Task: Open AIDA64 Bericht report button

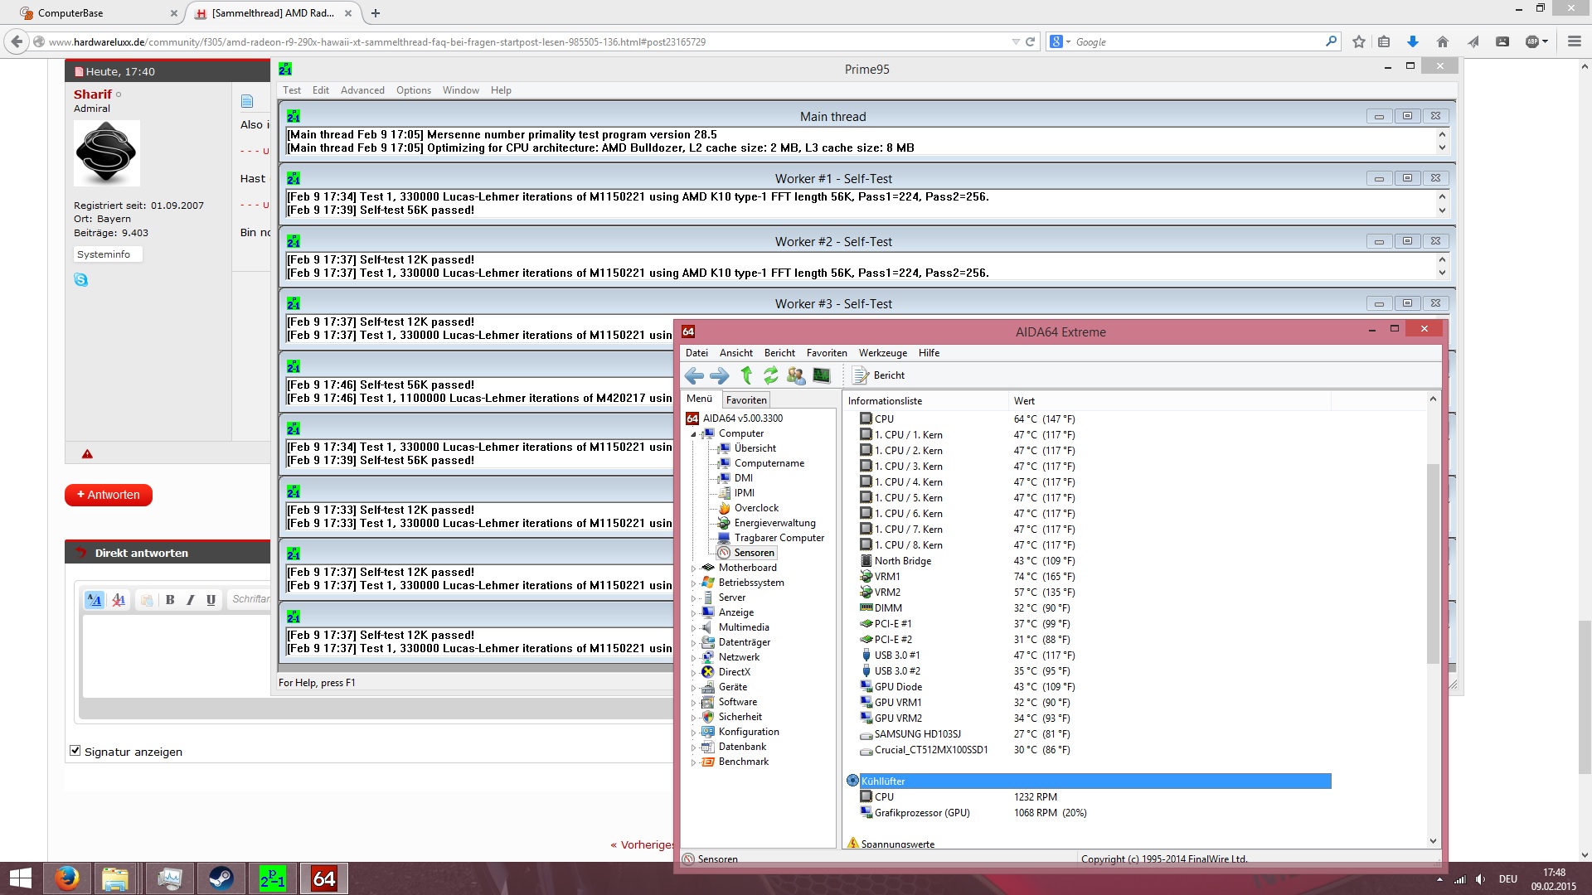Action: pos(879,375)
